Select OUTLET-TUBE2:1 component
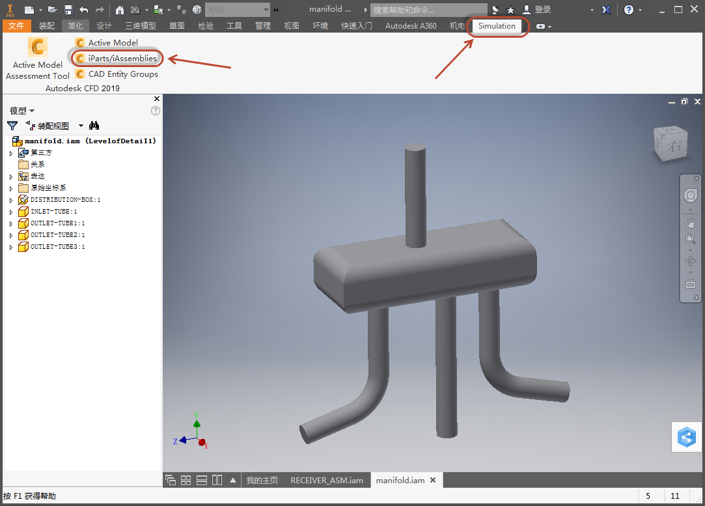The image size is (705, 506). point(51,235)
